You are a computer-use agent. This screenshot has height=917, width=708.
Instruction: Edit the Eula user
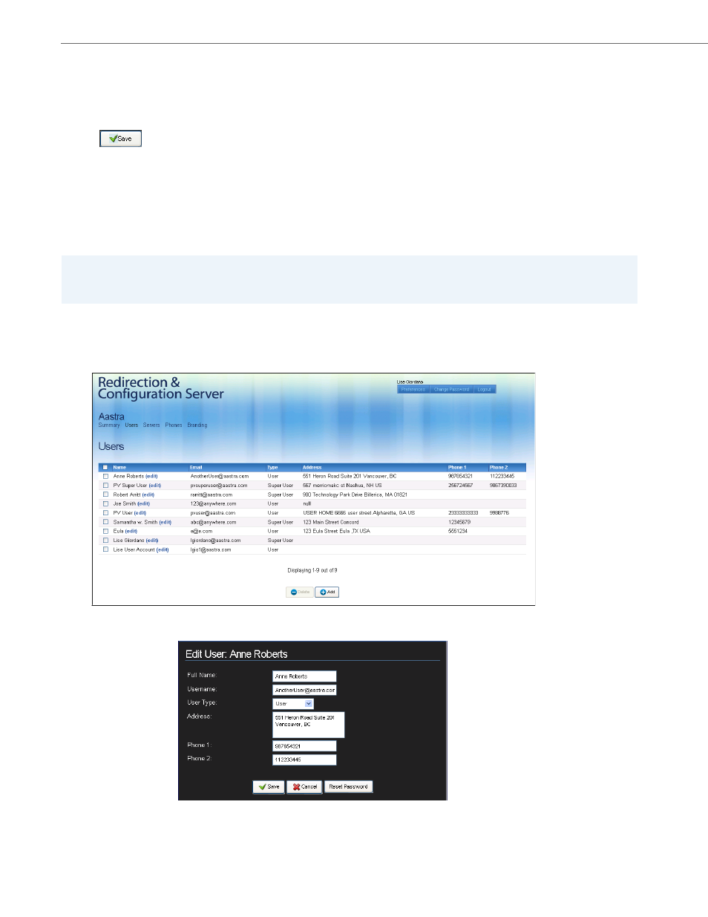[x=131, y=532]
